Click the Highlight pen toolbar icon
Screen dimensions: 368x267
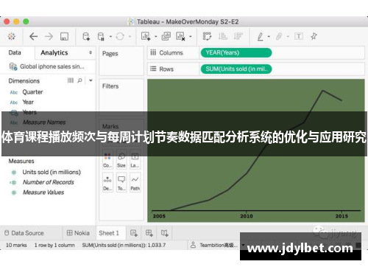point(261,36)
